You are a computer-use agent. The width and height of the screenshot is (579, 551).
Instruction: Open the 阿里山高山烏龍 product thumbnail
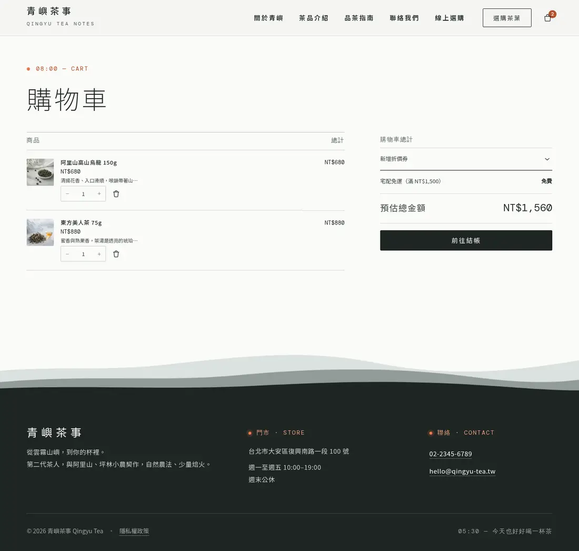pyautogui.click(x=40, y=172)
